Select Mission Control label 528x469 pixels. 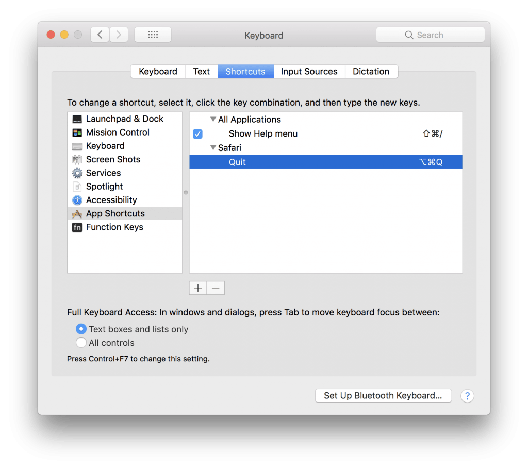pos(118,132)
